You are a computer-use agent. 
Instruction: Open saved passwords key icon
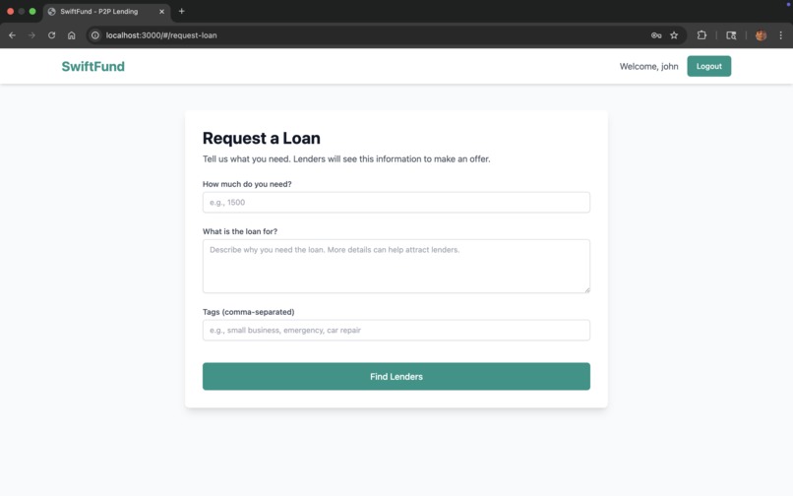coord(656,35)
